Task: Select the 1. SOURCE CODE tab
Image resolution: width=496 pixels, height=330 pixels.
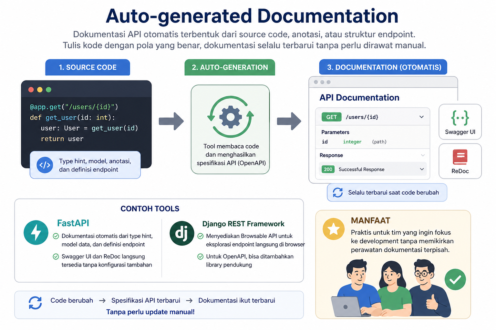Action: [88, 67]
